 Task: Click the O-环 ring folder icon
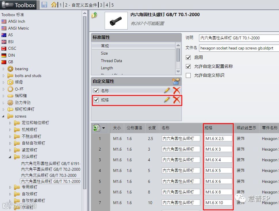tap(10, 89)
